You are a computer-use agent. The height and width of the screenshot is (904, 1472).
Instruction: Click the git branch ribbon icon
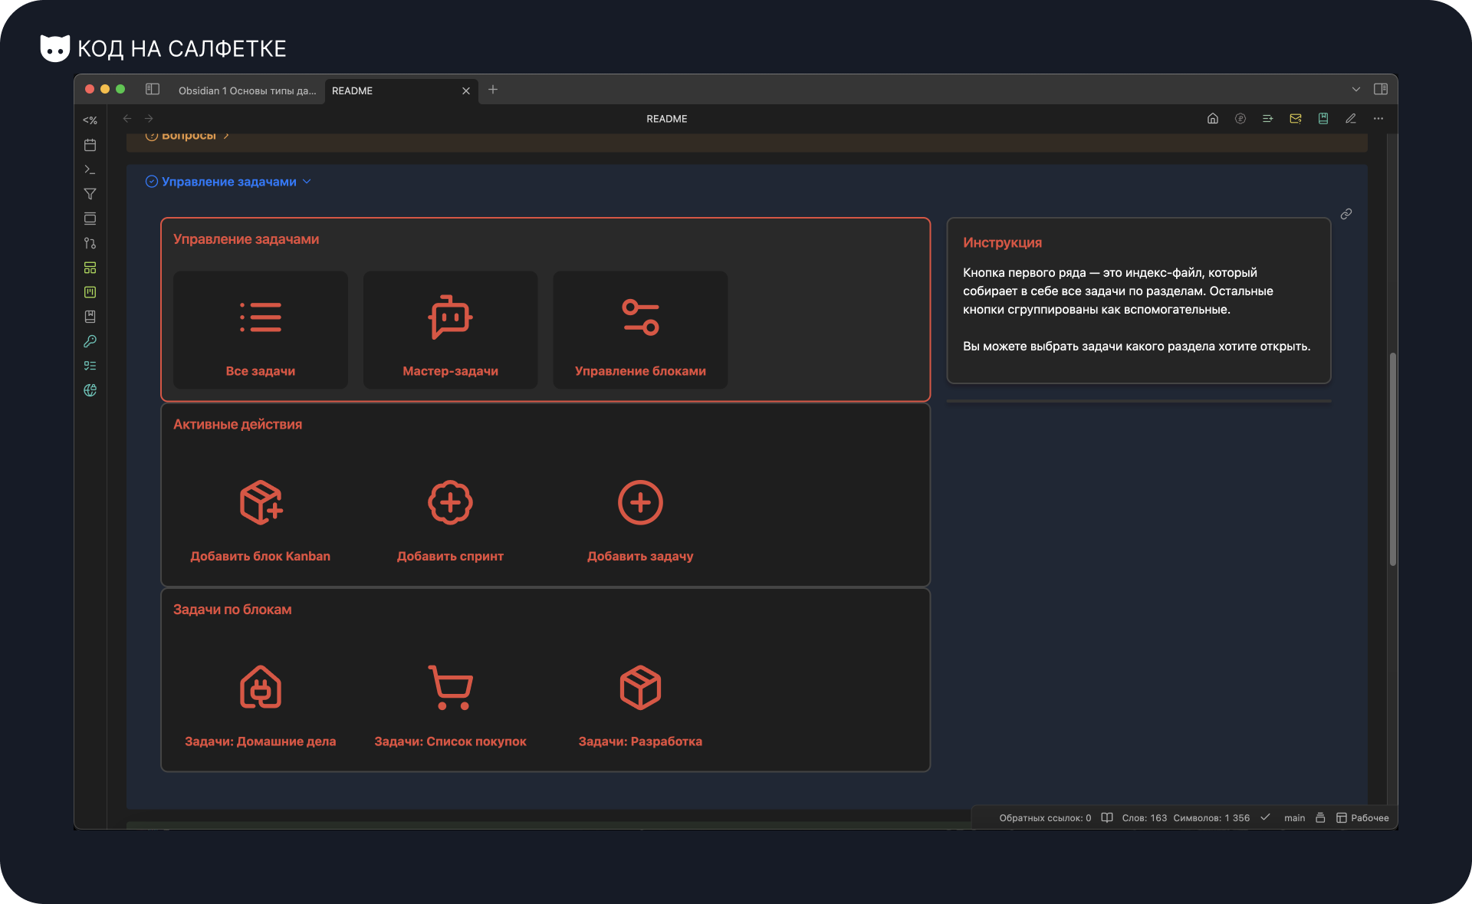click(90, 243)
